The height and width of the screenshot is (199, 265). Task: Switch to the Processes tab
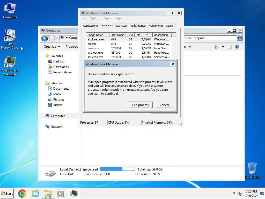107,25
